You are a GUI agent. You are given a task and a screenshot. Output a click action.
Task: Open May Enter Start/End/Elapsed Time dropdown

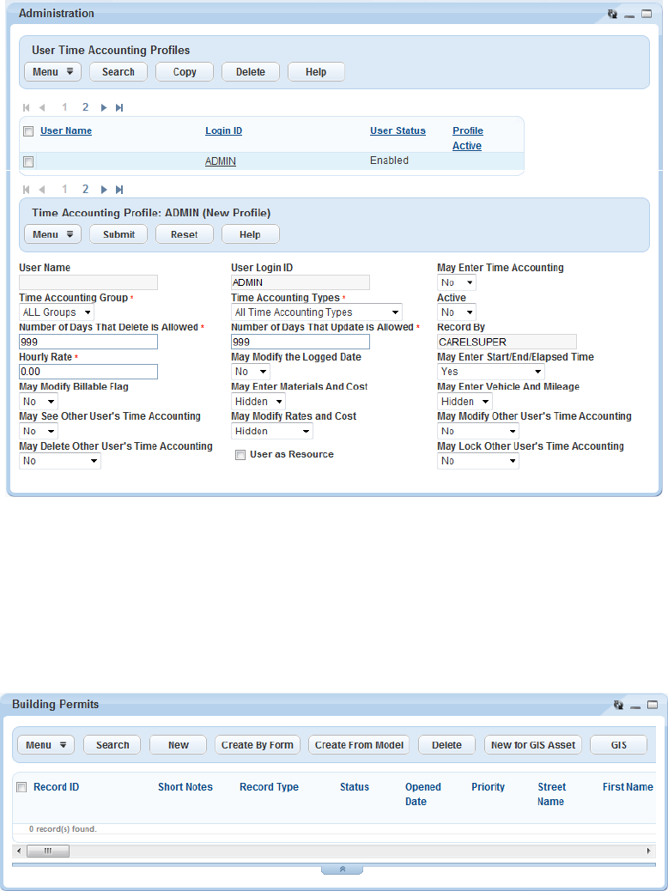click(491, 371)
